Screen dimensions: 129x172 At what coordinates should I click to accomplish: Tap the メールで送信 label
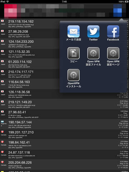(x=73, y=40)
